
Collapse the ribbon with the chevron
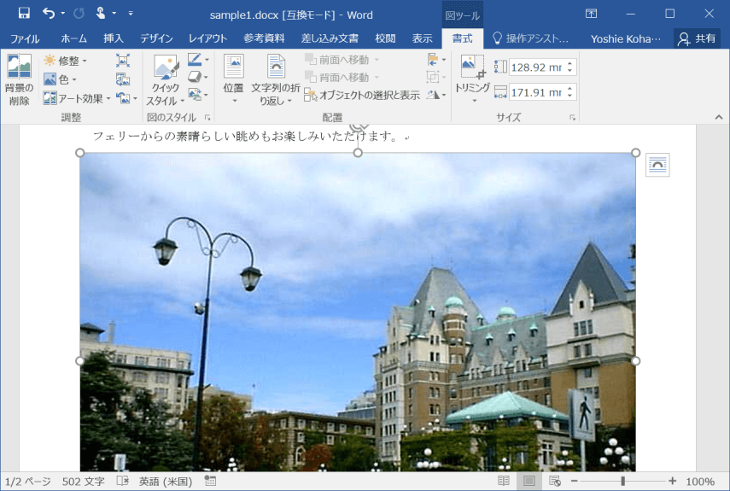point(719,117)
